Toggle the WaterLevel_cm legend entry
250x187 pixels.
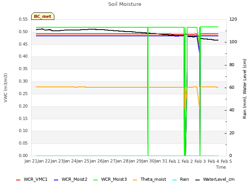(x=215, y=179)
